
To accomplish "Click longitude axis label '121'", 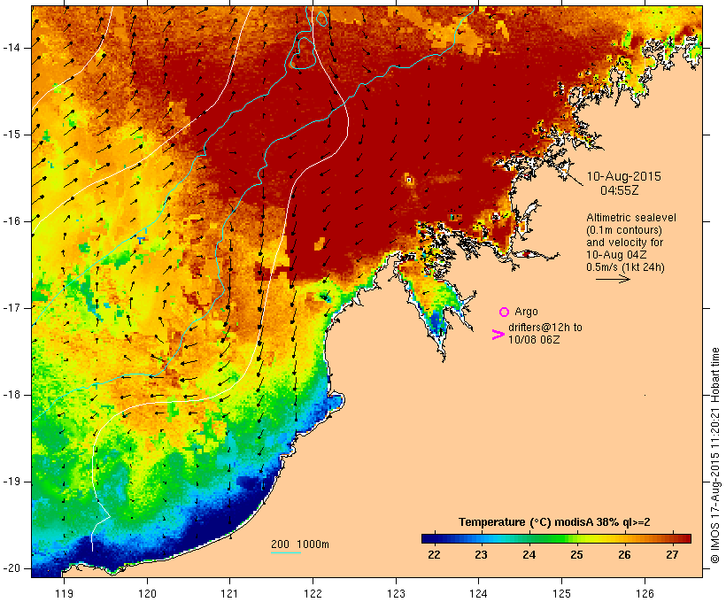I will pos(229,593).
